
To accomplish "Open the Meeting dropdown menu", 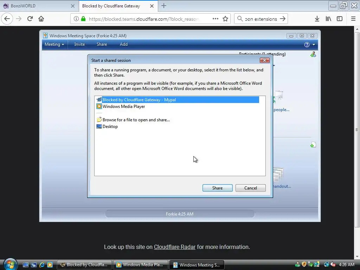I will click(54, 44).
